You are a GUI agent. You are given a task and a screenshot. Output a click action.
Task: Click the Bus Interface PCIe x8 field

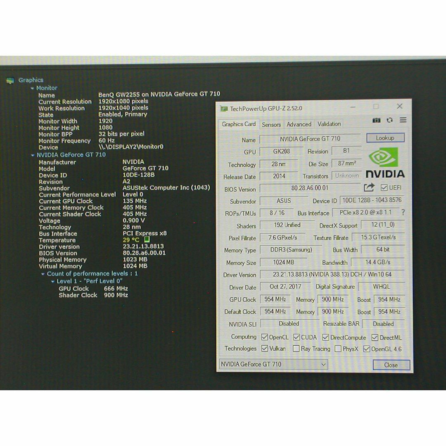pyautogui.click(x=365, y=213)
